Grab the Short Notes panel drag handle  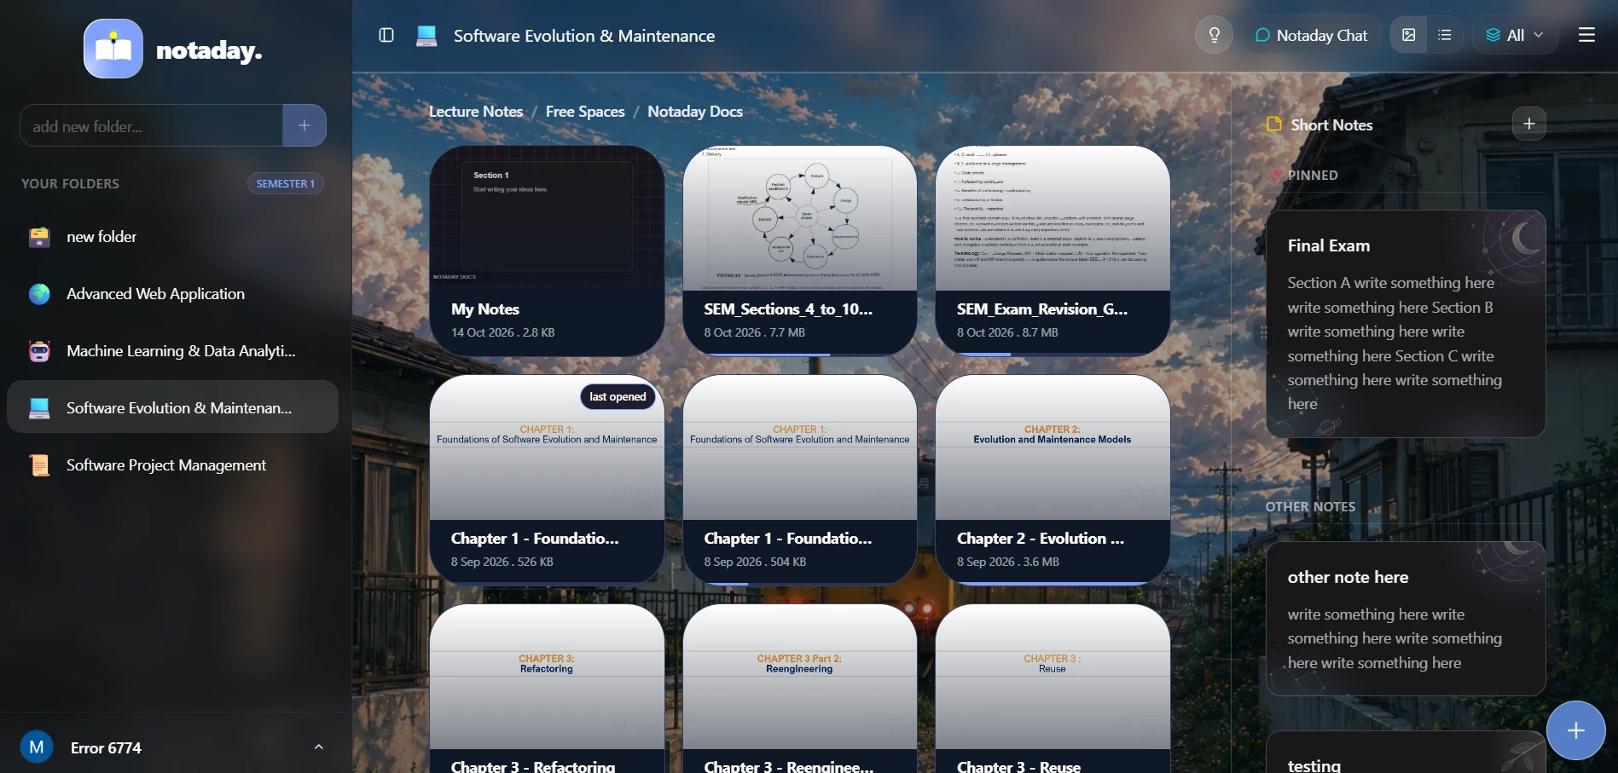point(1263,332)
